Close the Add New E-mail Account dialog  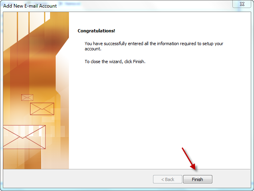tap(242, 4)
